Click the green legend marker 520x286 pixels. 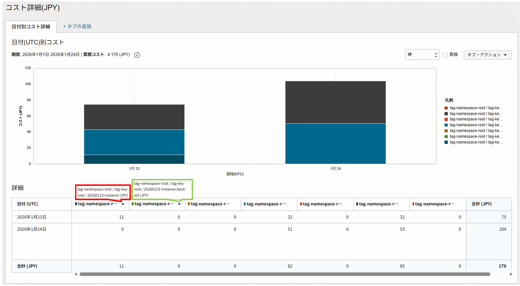(446, 137)
